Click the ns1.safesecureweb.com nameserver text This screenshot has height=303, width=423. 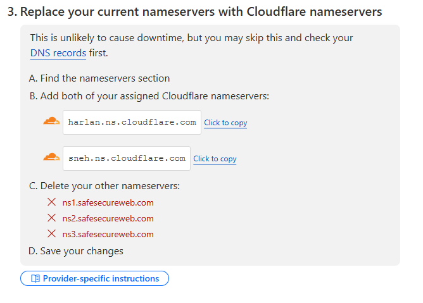click(x=108, y=202)
